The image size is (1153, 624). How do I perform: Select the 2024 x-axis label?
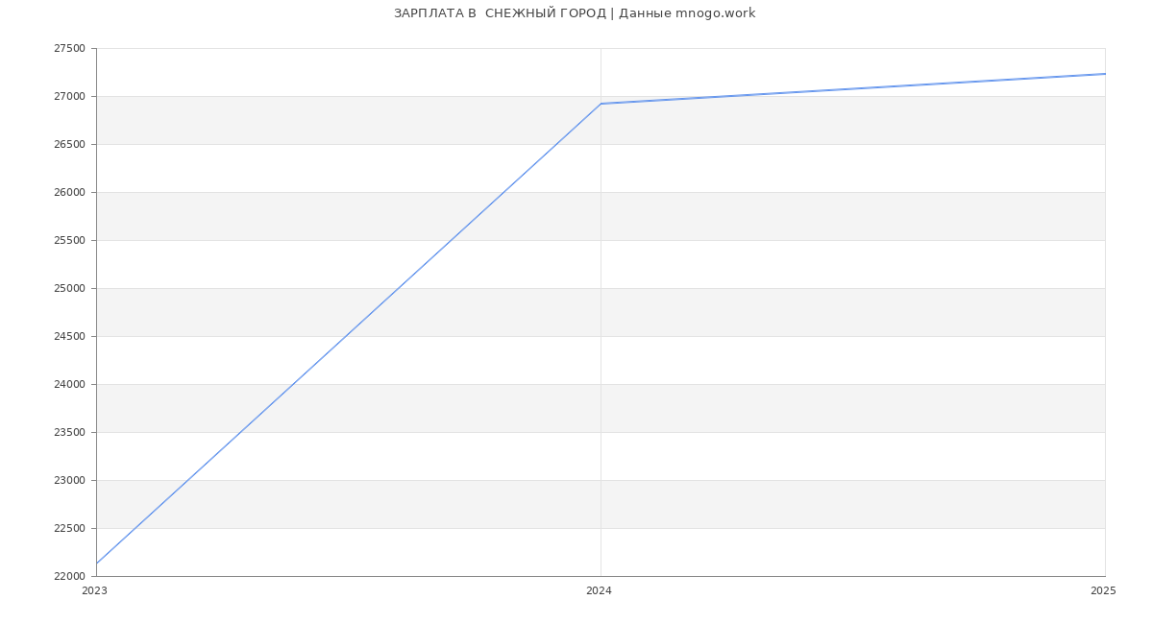tap(599, 591)
